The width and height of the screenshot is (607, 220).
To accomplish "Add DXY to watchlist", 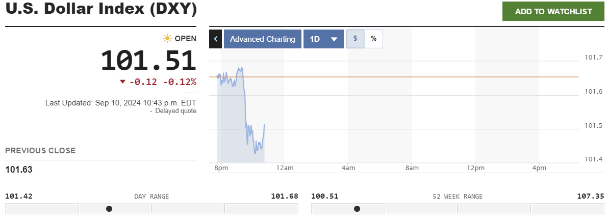I will (553, 12).
